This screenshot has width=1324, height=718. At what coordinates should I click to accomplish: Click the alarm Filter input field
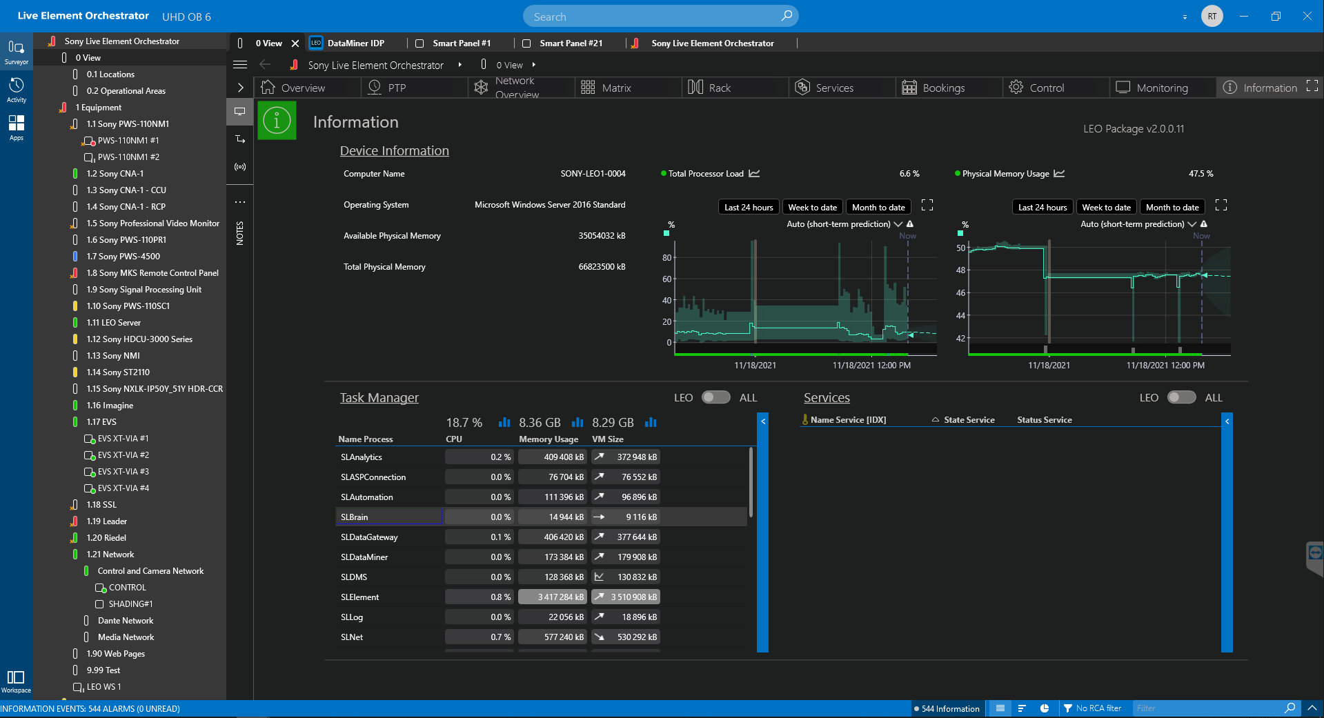(x=1209, y=708)
